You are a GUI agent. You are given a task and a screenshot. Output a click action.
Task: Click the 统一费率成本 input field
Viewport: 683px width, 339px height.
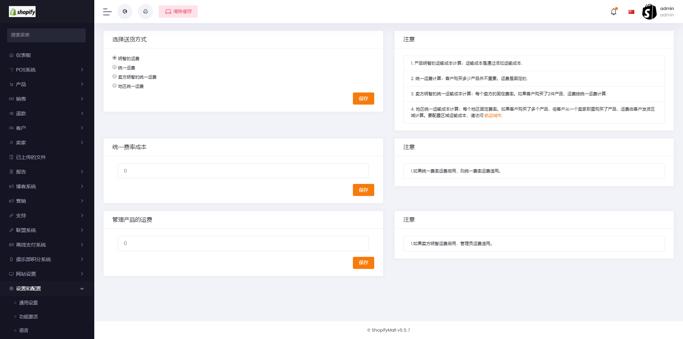[243, 171]
